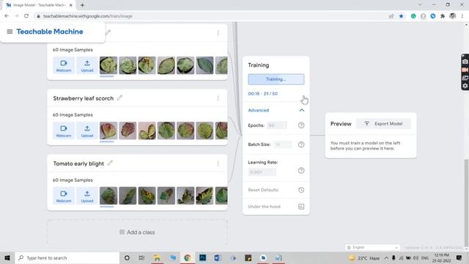Open a new browser tab
The image size is (469, 264).
[x=82, y=5]
